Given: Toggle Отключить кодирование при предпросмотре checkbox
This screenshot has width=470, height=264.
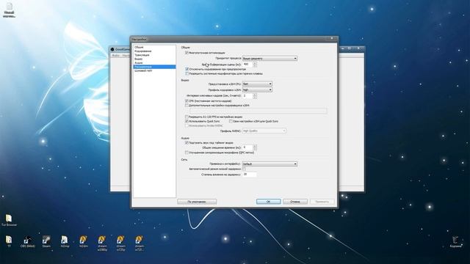Looking at the screenshot, I should click(x=187, y=69).
